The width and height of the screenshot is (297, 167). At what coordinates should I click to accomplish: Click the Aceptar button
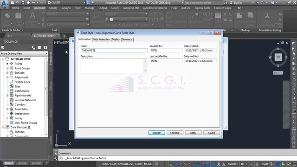tap(157, 133)
